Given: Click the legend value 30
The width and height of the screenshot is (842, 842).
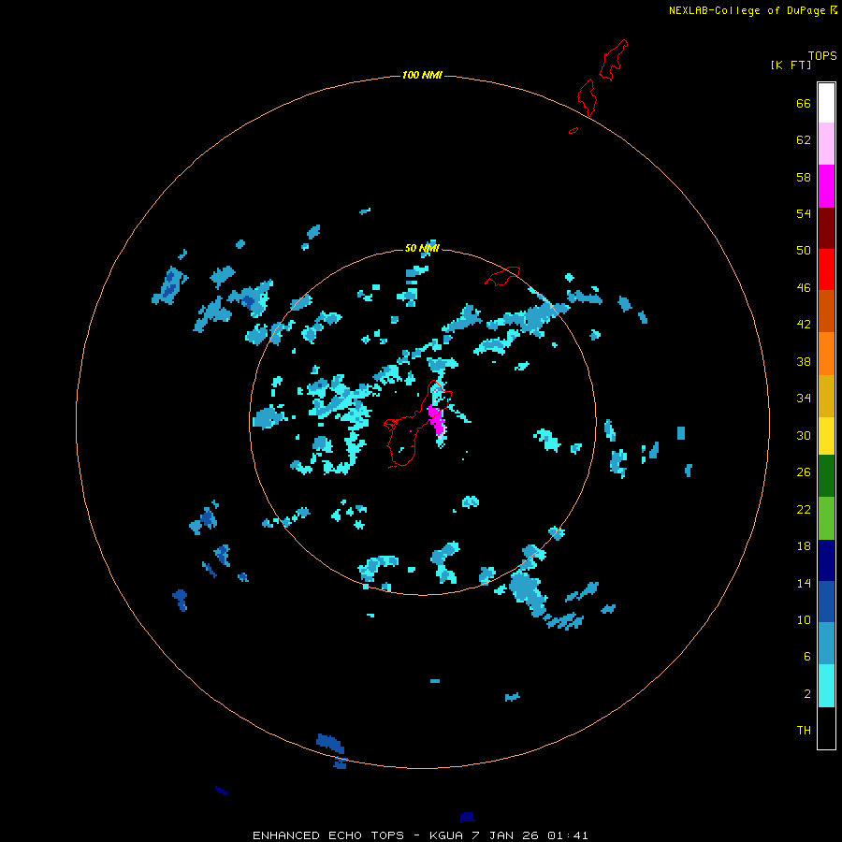Looking at the screenshot, I should pyautogui.click(x=804, y=435).
